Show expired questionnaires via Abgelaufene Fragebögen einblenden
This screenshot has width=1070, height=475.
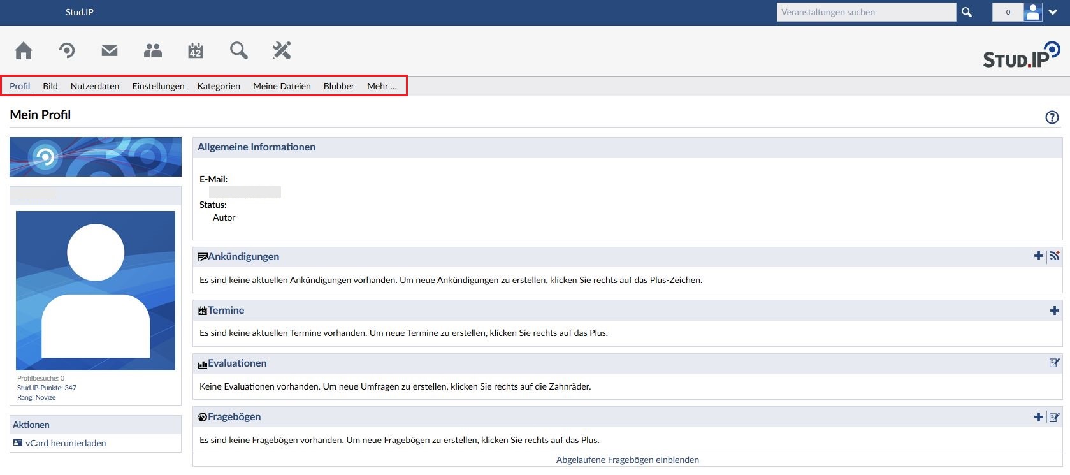tap(627, 460)
